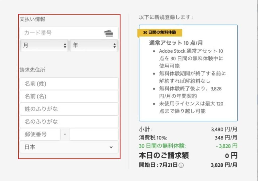Click into the 名前 (姓) field
This screenshot has width=258, height=181.
tap(69, 84)
